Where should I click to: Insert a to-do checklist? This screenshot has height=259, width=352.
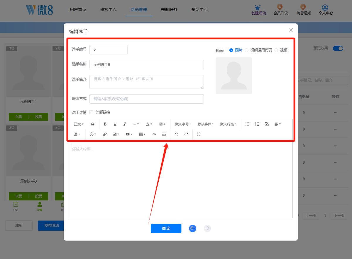pyautogui.click(x=267, y=124)
